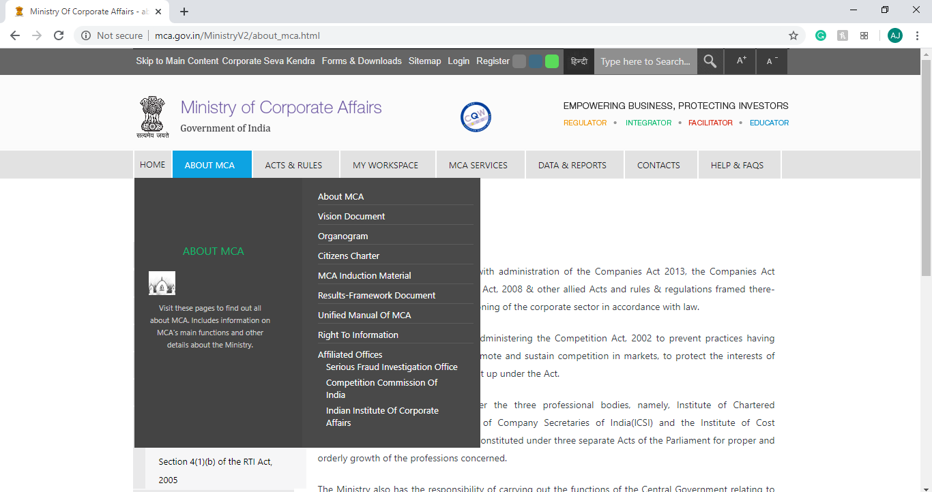Open Serious Fraud Investigation Office link
932x492 pixels.
(x=392, y=367)
